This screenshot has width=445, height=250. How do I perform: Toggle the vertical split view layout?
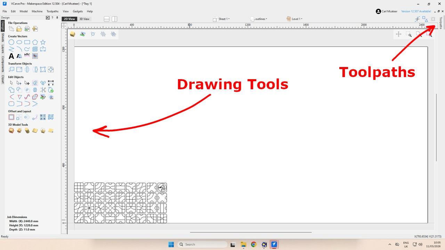[114, 19]
